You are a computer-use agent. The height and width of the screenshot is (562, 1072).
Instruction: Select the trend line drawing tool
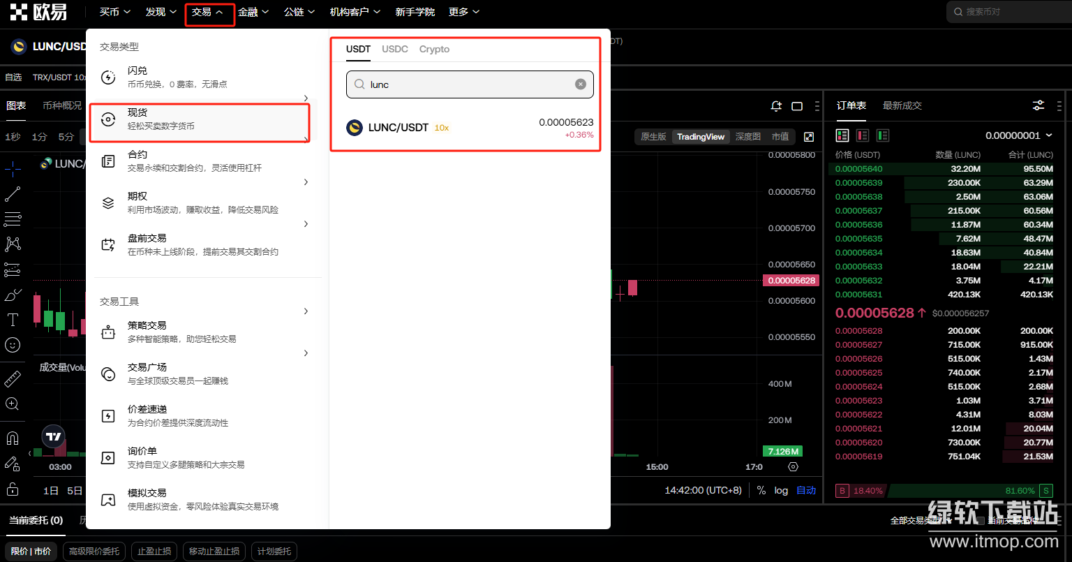tap(13, 194)
